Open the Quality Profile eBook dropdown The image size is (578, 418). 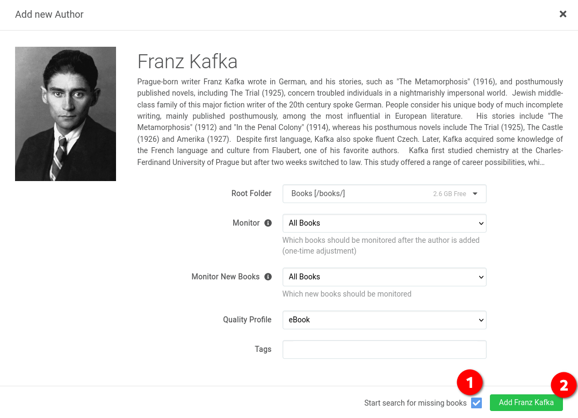(x=385, y=320)
